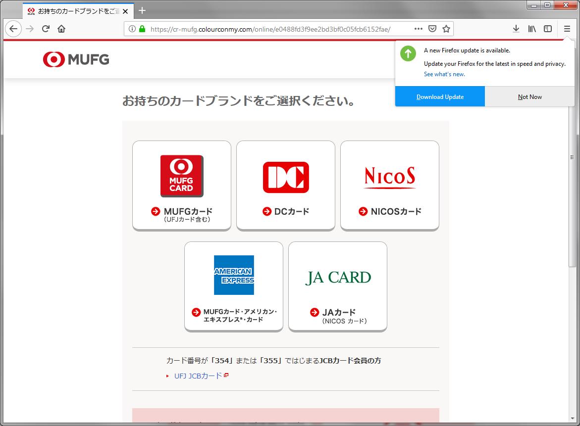Click Download Update button

point(440,97)
